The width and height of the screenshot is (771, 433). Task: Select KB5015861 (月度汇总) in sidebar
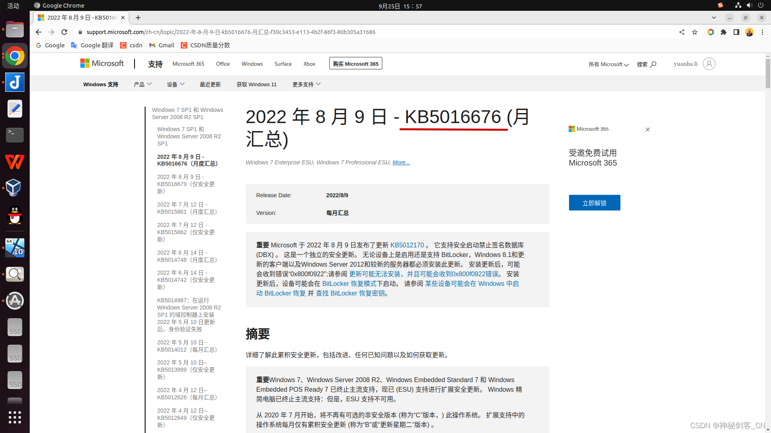[187, 208]
